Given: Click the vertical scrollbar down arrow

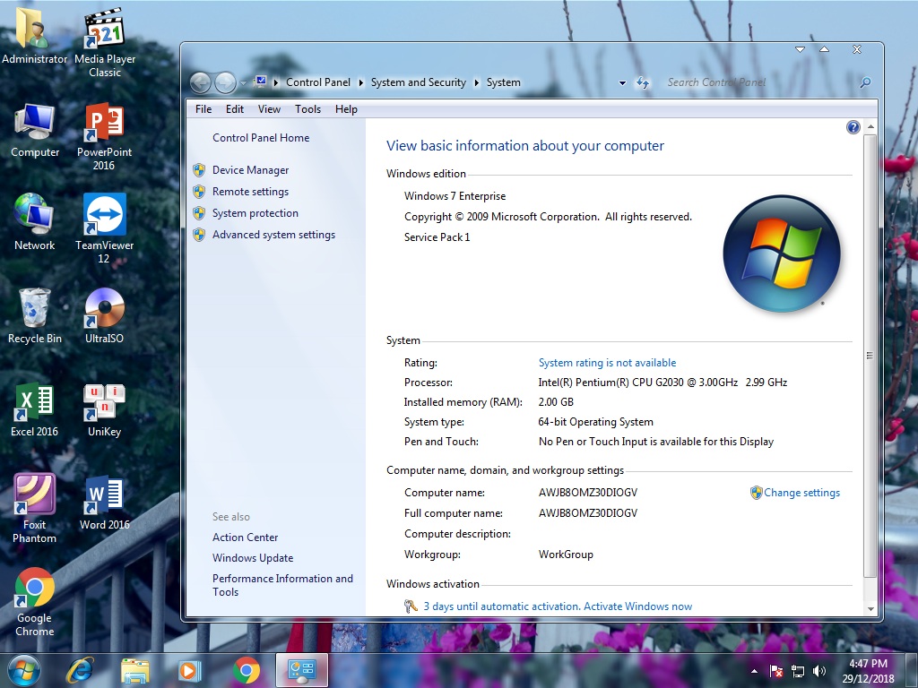Looking at the screenshot, I should click(x=870, y=609).
